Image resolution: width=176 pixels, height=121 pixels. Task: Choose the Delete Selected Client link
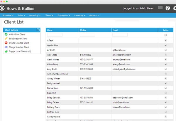19,43
